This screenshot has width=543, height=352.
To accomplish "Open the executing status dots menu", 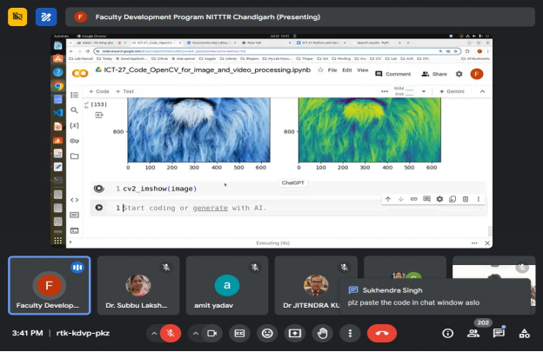I will click(474, 243).
